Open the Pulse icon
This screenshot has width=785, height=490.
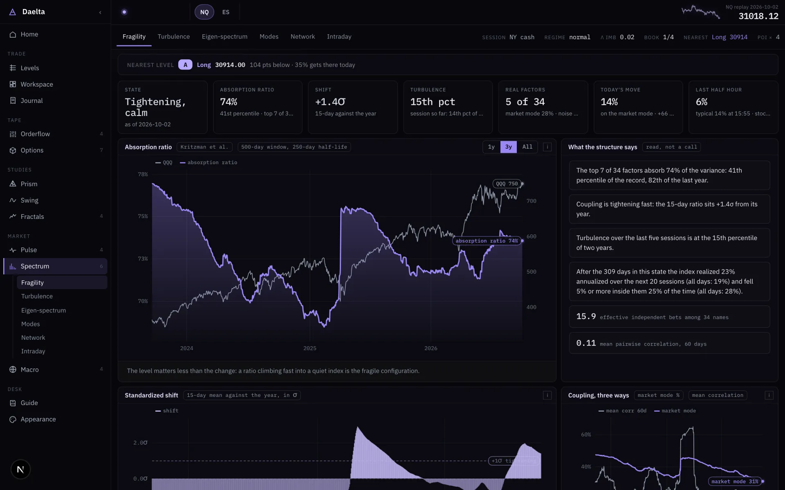(13, 250)
